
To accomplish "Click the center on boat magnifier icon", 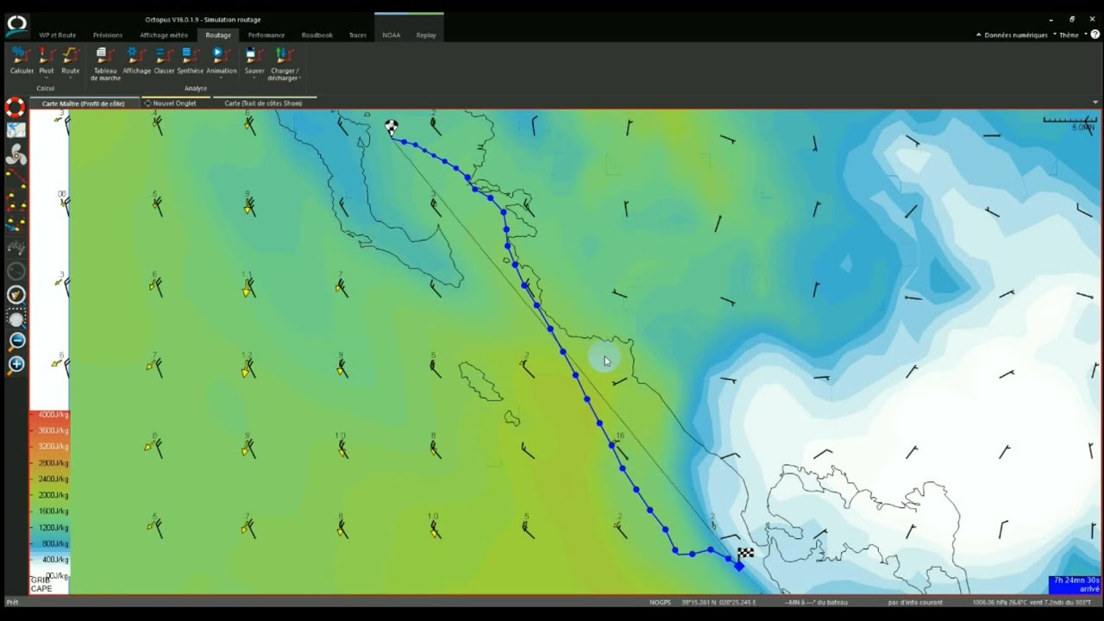I will point(16,295).
